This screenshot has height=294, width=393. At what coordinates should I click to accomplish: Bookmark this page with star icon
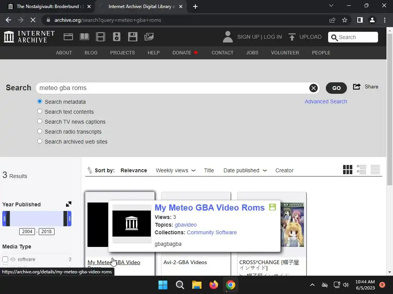coord(345,20)
